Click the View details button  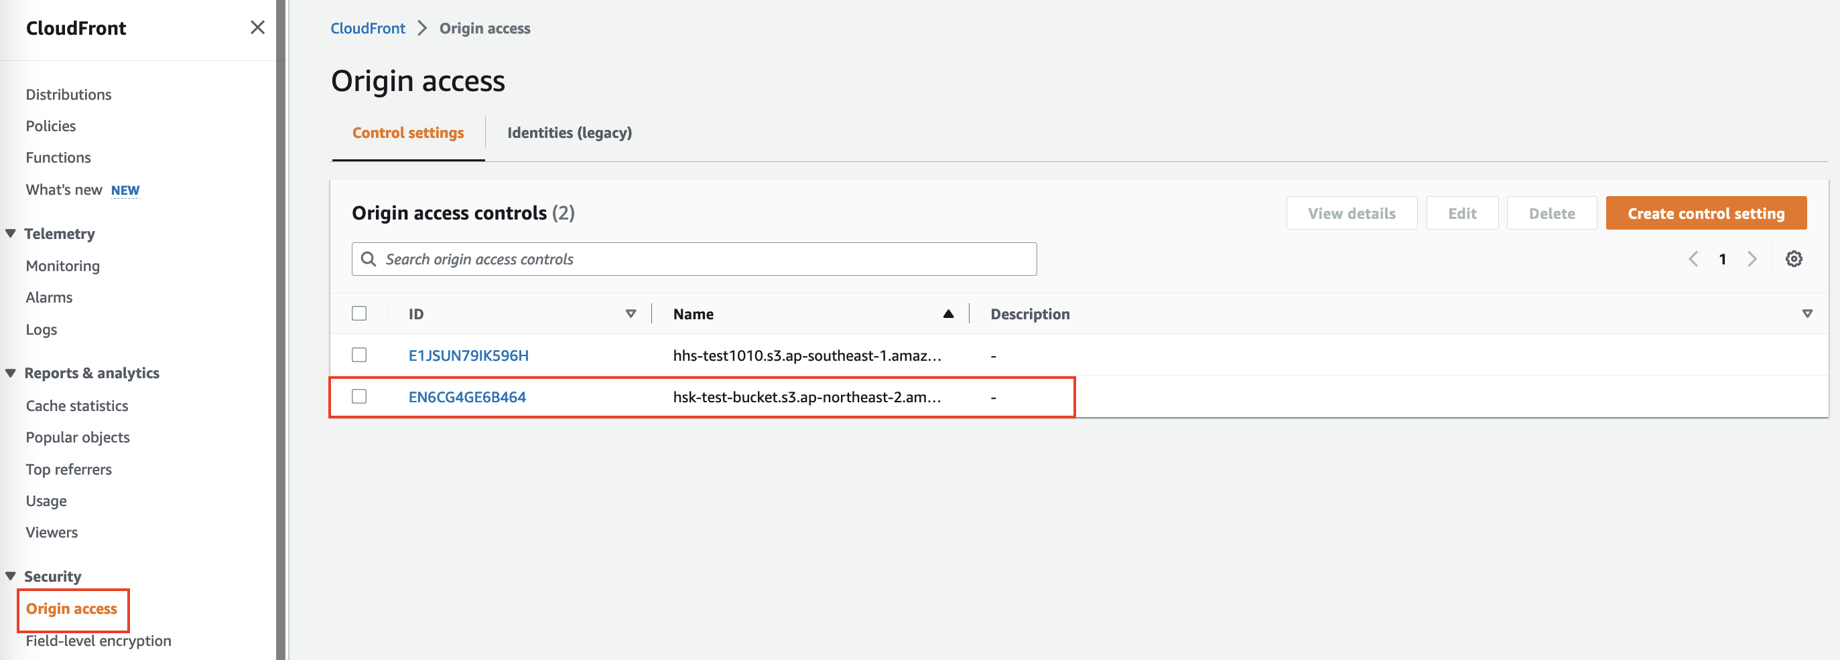coord(1352,213)
